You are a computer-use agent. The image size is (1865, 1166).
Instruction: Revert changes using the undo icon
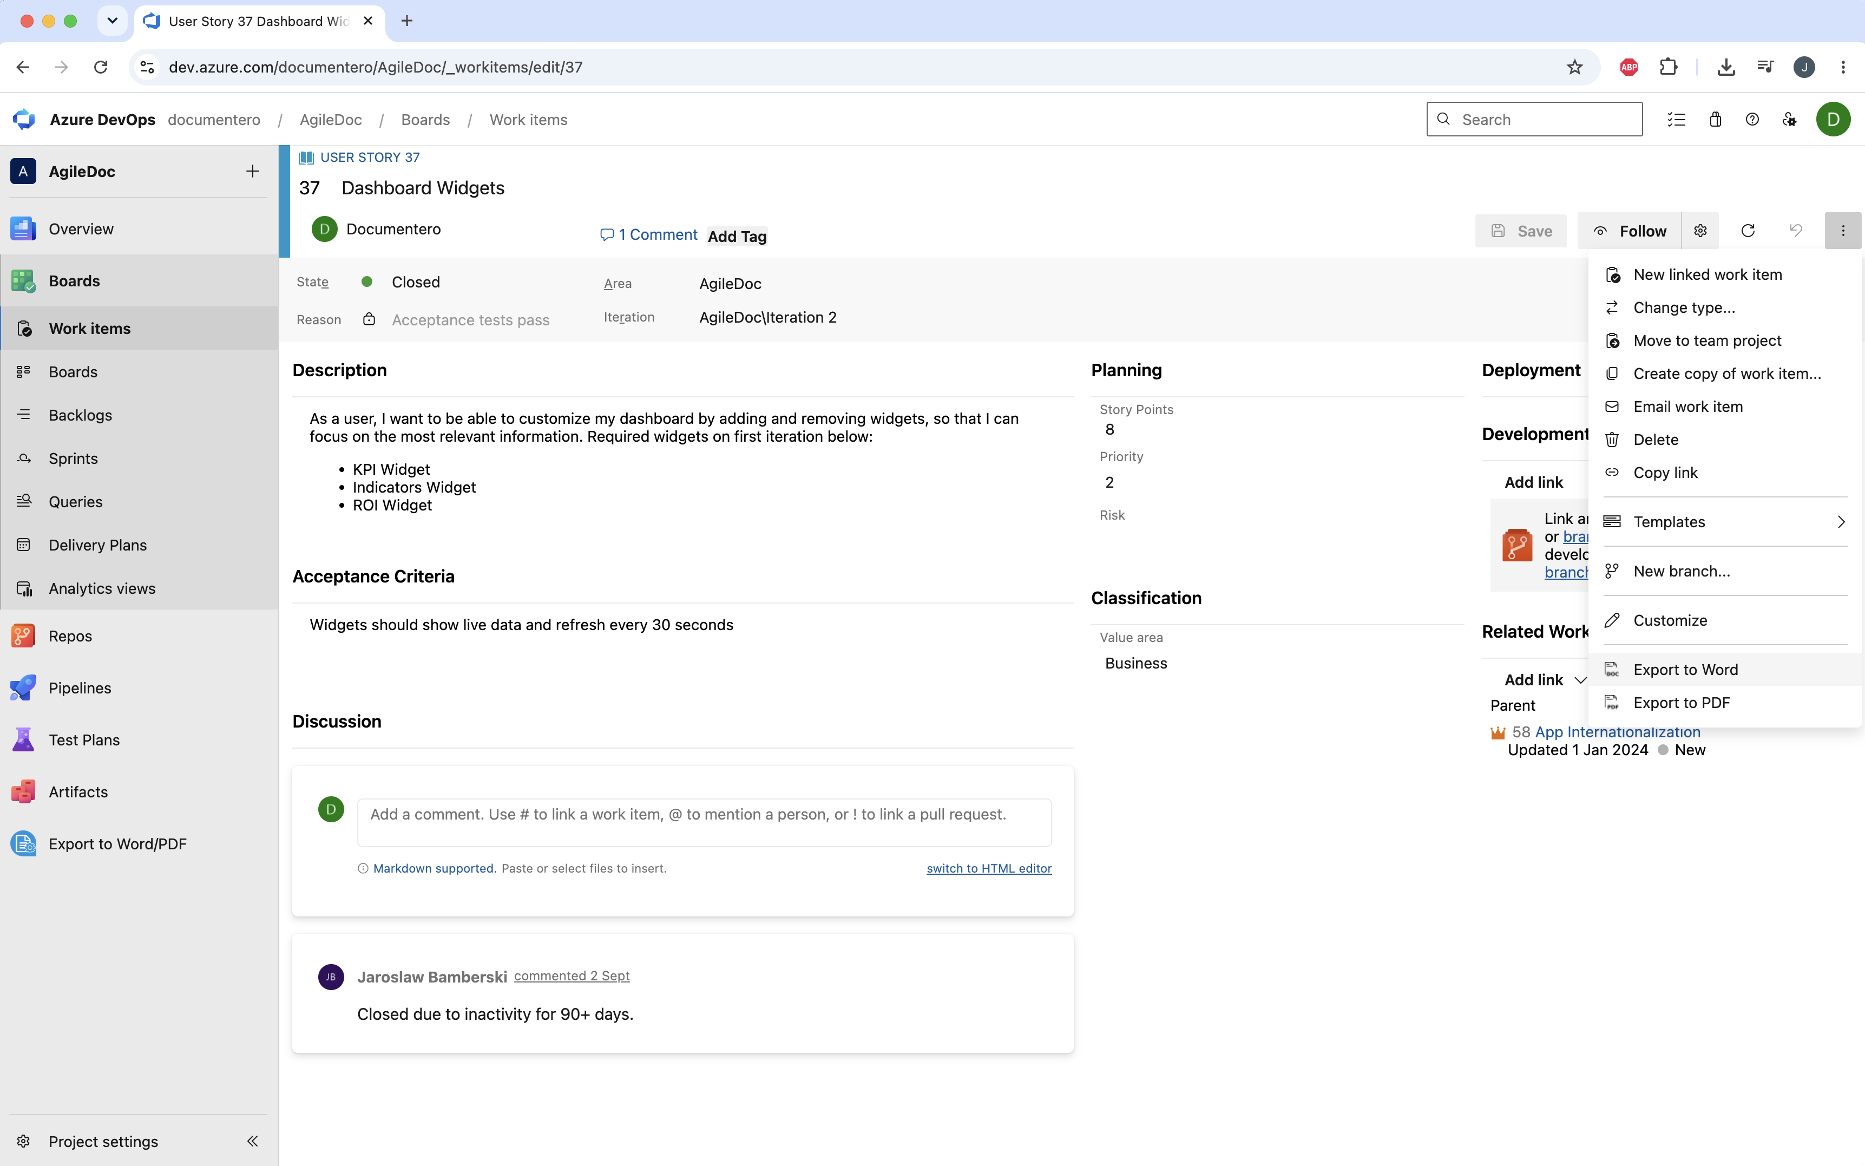pos(1796,231)
